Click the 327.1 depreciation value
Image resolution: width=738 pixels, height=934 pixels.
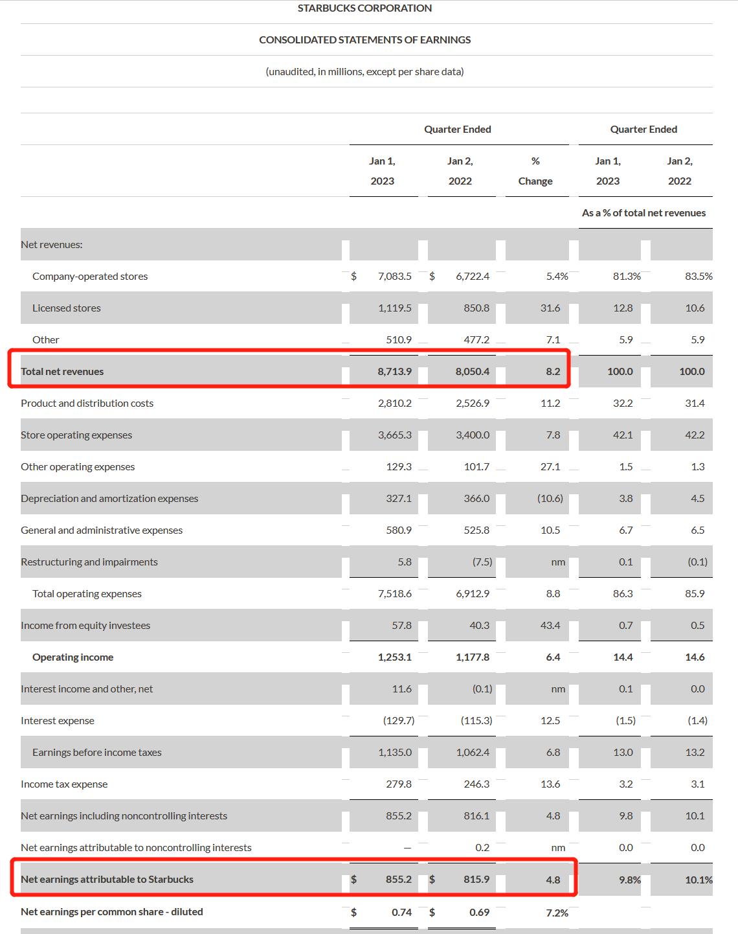pyautogui.click(x=399, y=499)
